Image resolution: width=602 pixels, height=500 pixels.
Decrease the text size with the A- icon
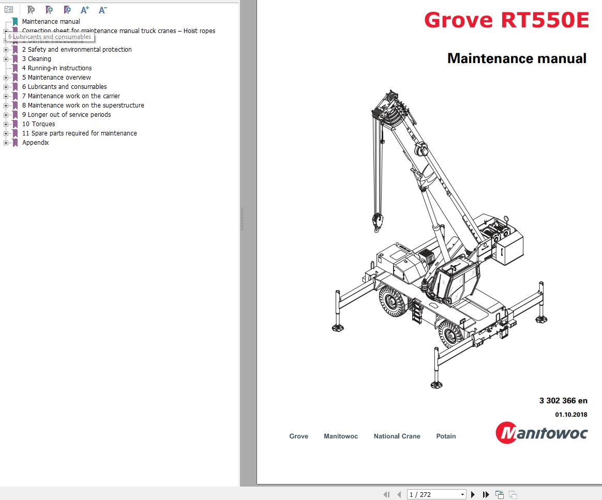click(102, 9)
